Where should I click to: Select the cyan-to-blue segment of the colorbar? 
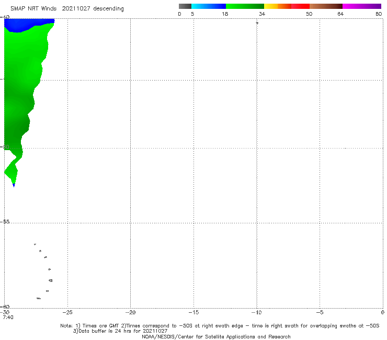pyautogui.click(x=209, y=6)
